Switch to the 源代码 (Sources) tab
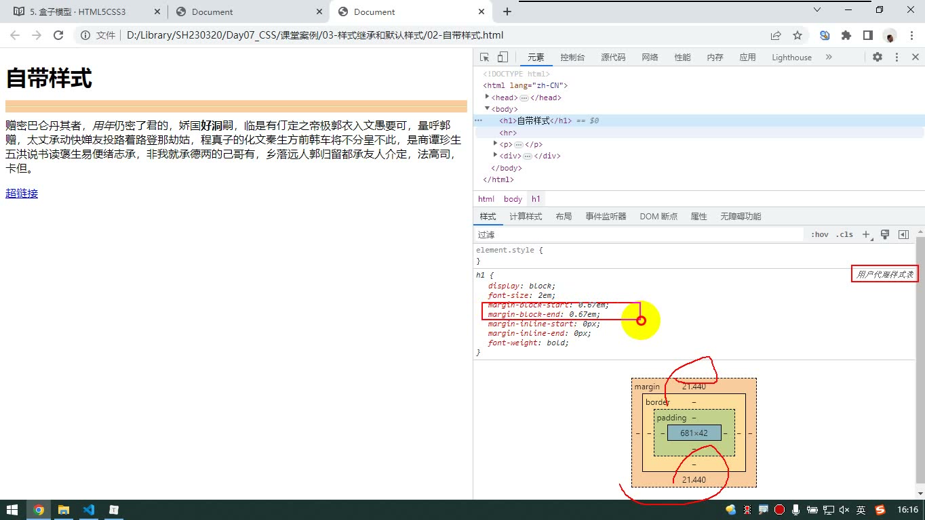The image size is (925, 520). click(x=613, y=58)
